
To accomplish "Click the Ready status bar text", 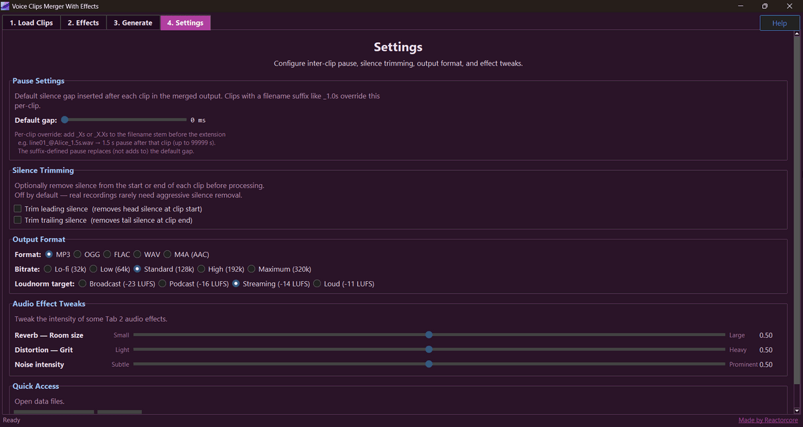I will coord(12,420).
